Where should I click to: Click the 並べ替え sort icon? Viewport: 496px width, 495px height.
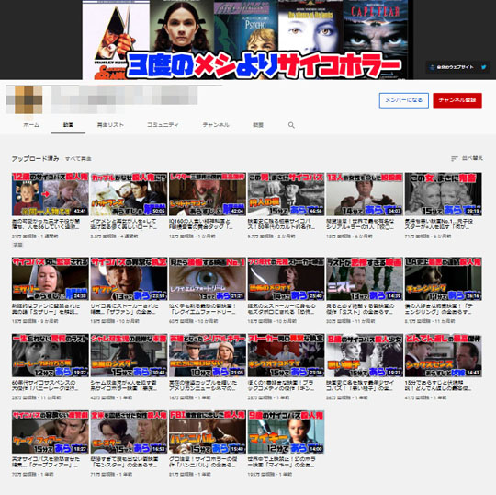click(455, 158)
